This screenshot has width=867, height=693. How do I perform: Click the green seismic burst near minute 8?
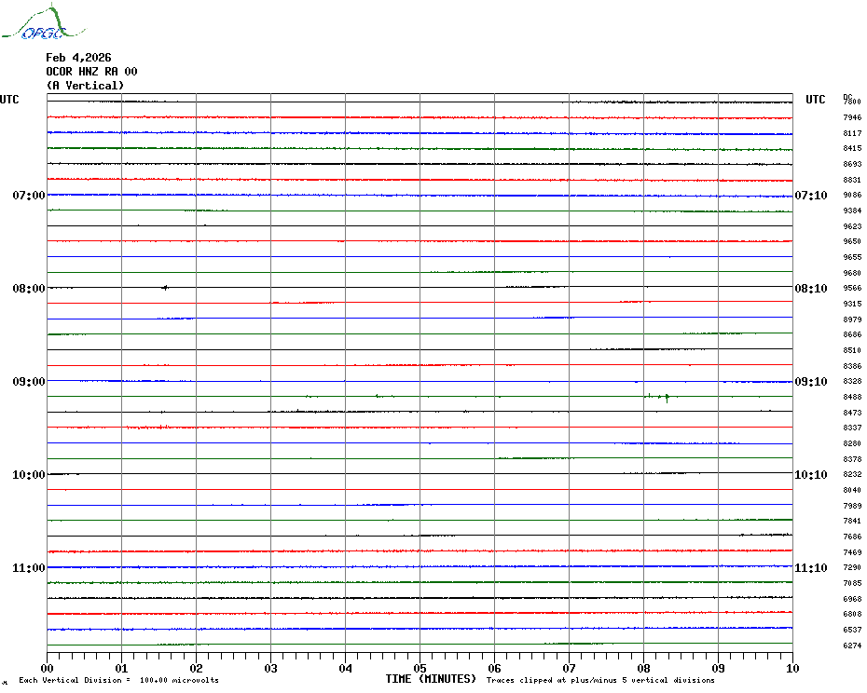[x=666, y=397]
